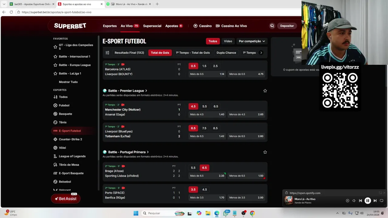
Task: Select 5.5 goal line for Manchester City match
Action: [x=205, y=106]
